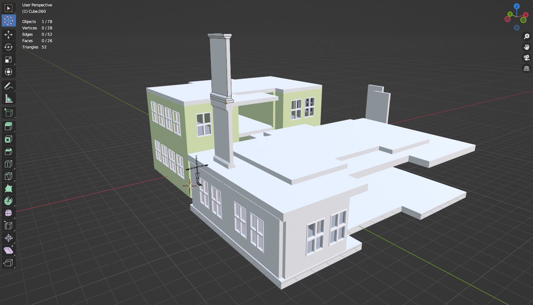
Task: Click the negative Z gizmo circle
Action: 517,28
